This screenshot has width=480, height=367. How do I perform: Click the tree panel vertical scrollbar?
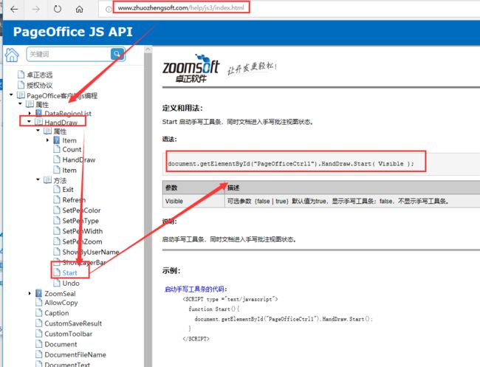pos(148,210)
